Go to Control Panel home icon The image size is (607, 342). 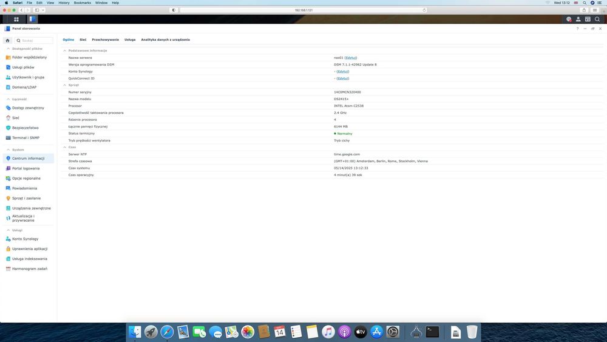coord(7,40)
